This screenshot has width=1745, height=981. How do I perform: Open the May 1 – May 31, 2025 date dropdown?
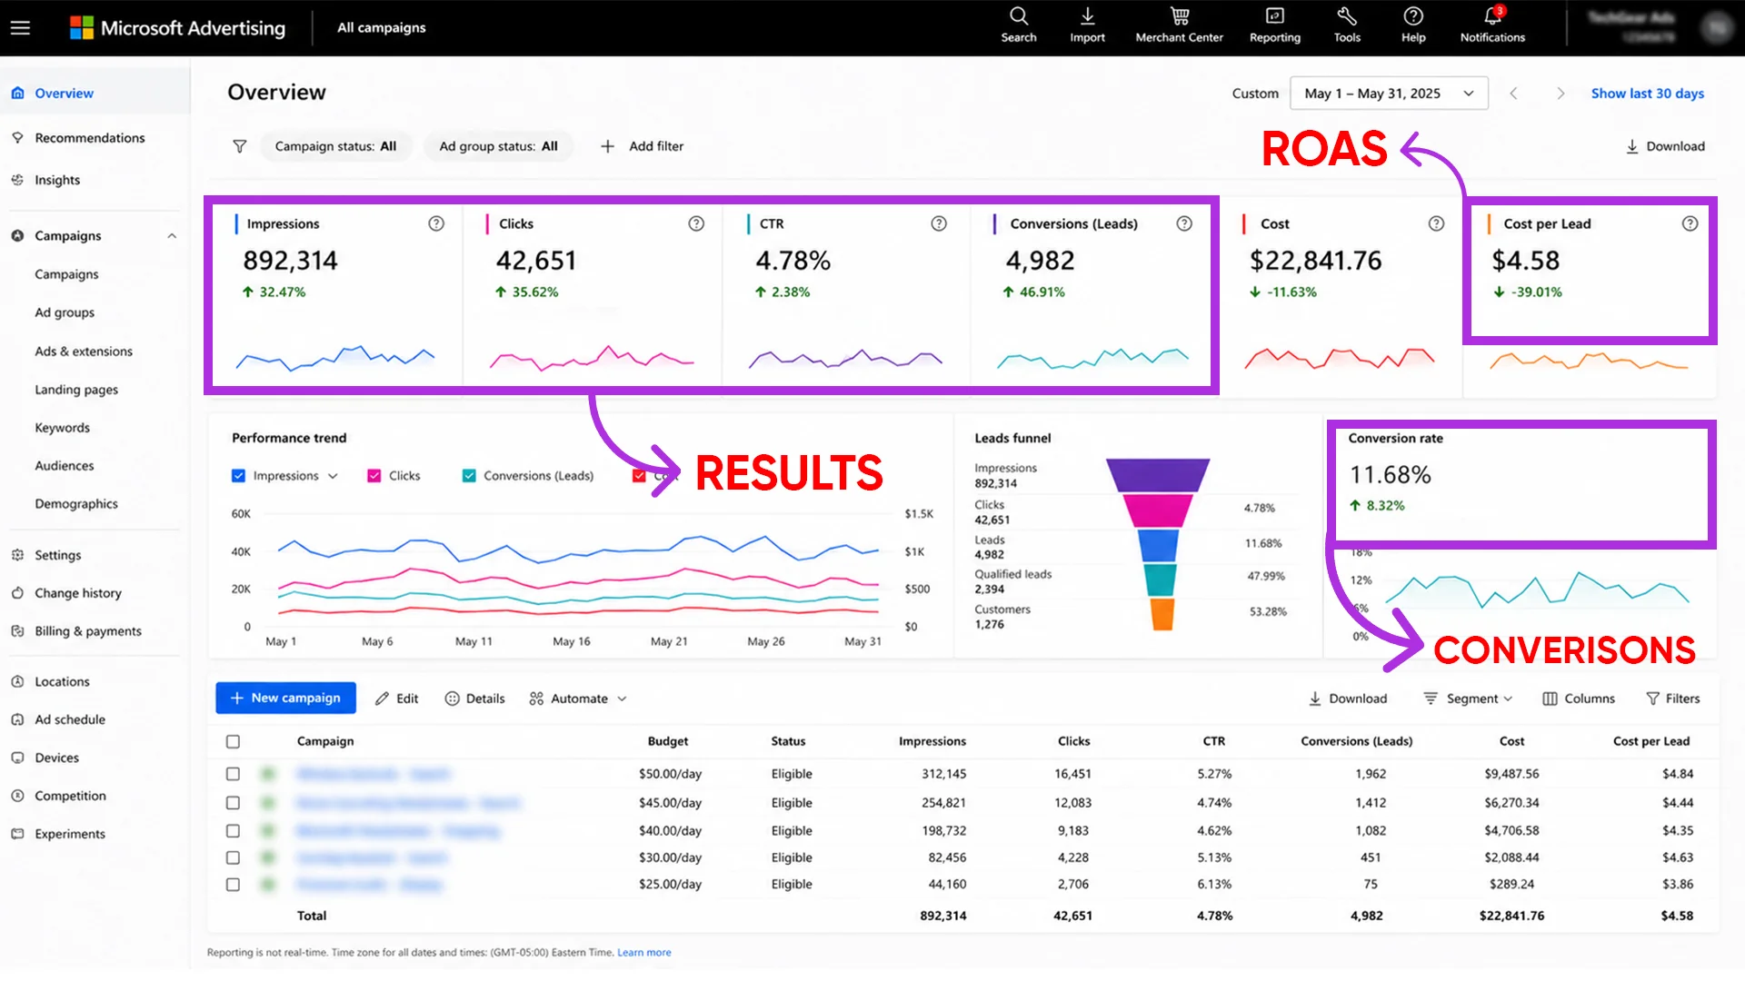click(1389, 94)
